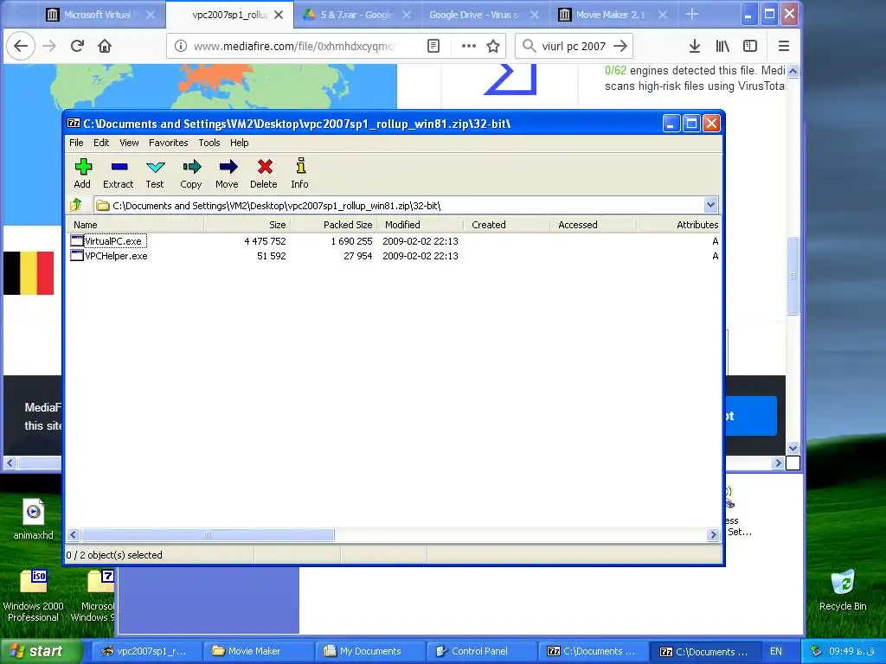886x664 pixels.
Task: Open the Firefox library icon
Action: point(722,47)
